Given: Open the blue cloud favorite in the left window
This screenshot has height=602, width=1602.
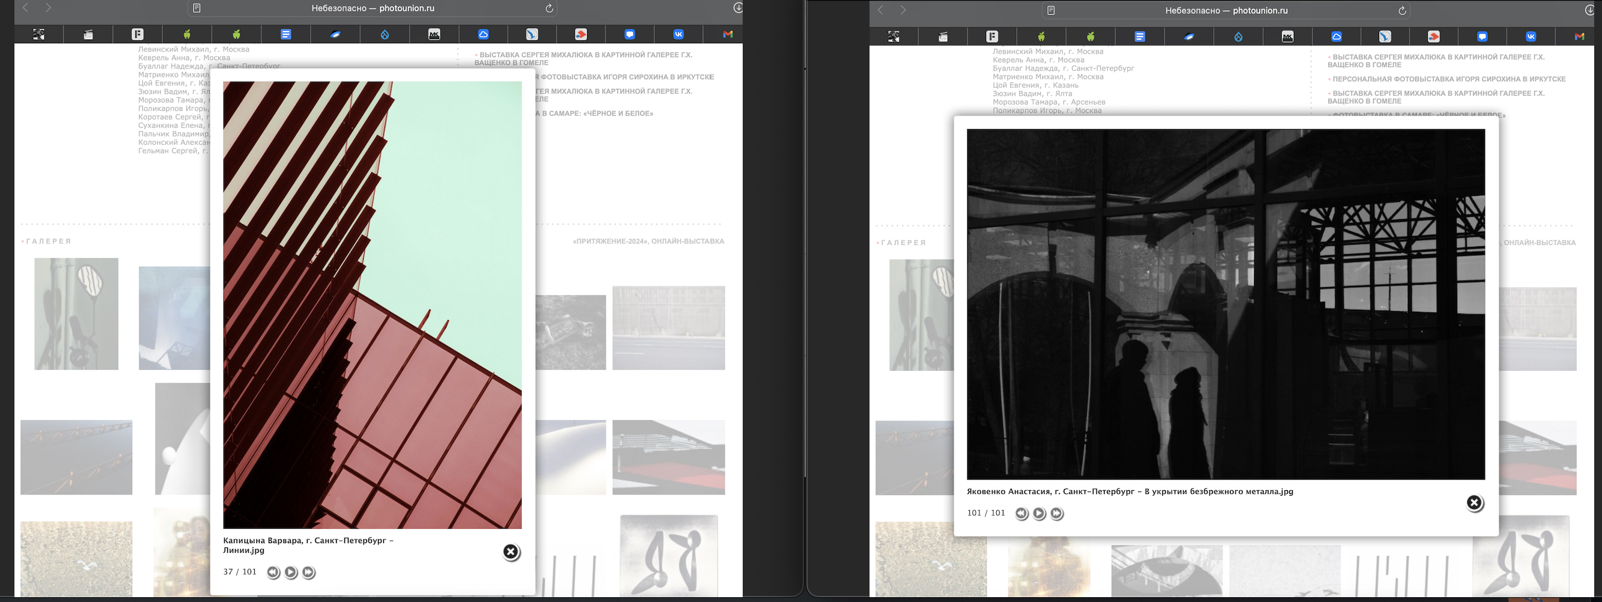Looking at the screenshot, I should click(483, 34).
